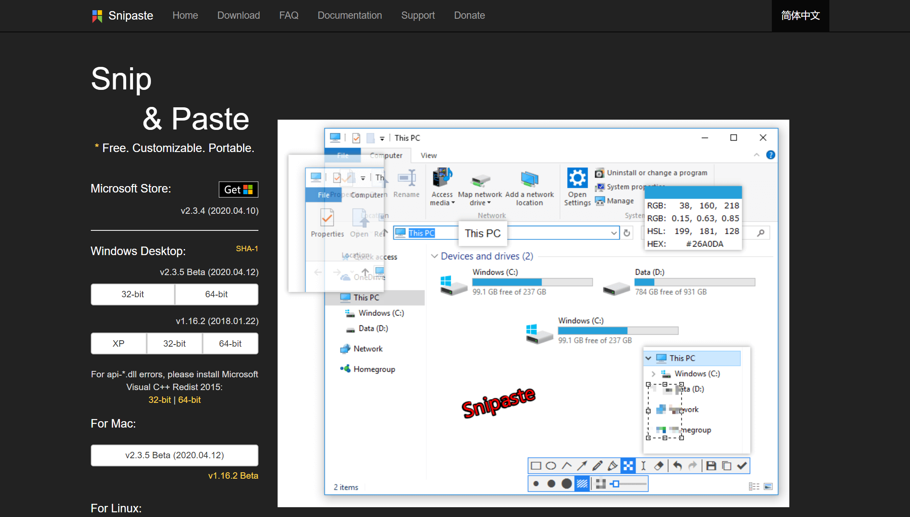Select the text annotation tool
Screen dimensions: 910x517
(x=643, y=466)
